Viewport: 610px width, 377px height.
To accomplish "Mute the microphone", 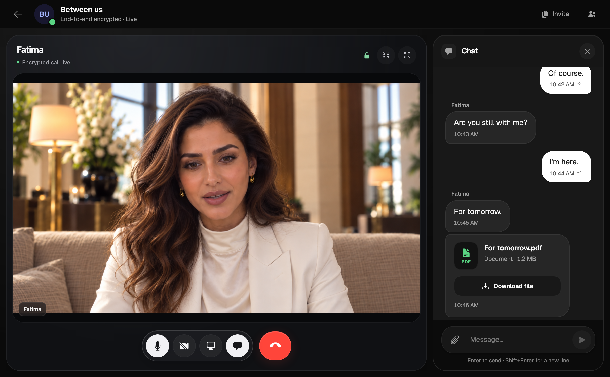I will coord(158,346).
